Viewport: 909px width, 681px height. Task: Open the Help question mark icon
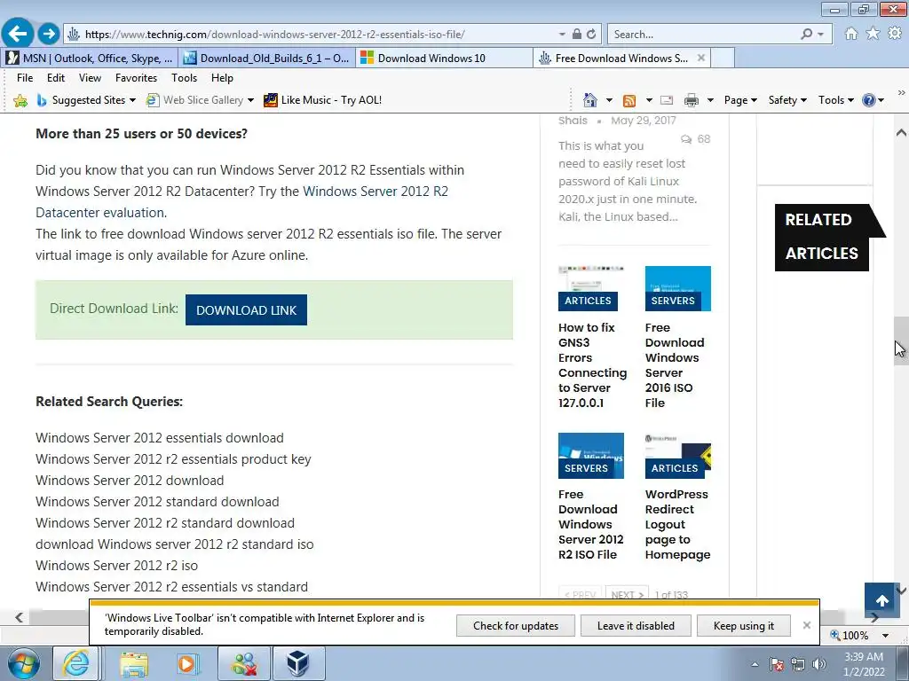(868, 100)
